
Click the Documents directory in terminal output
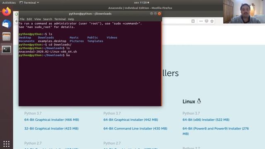pyautogui.click(x=26, y=41)
